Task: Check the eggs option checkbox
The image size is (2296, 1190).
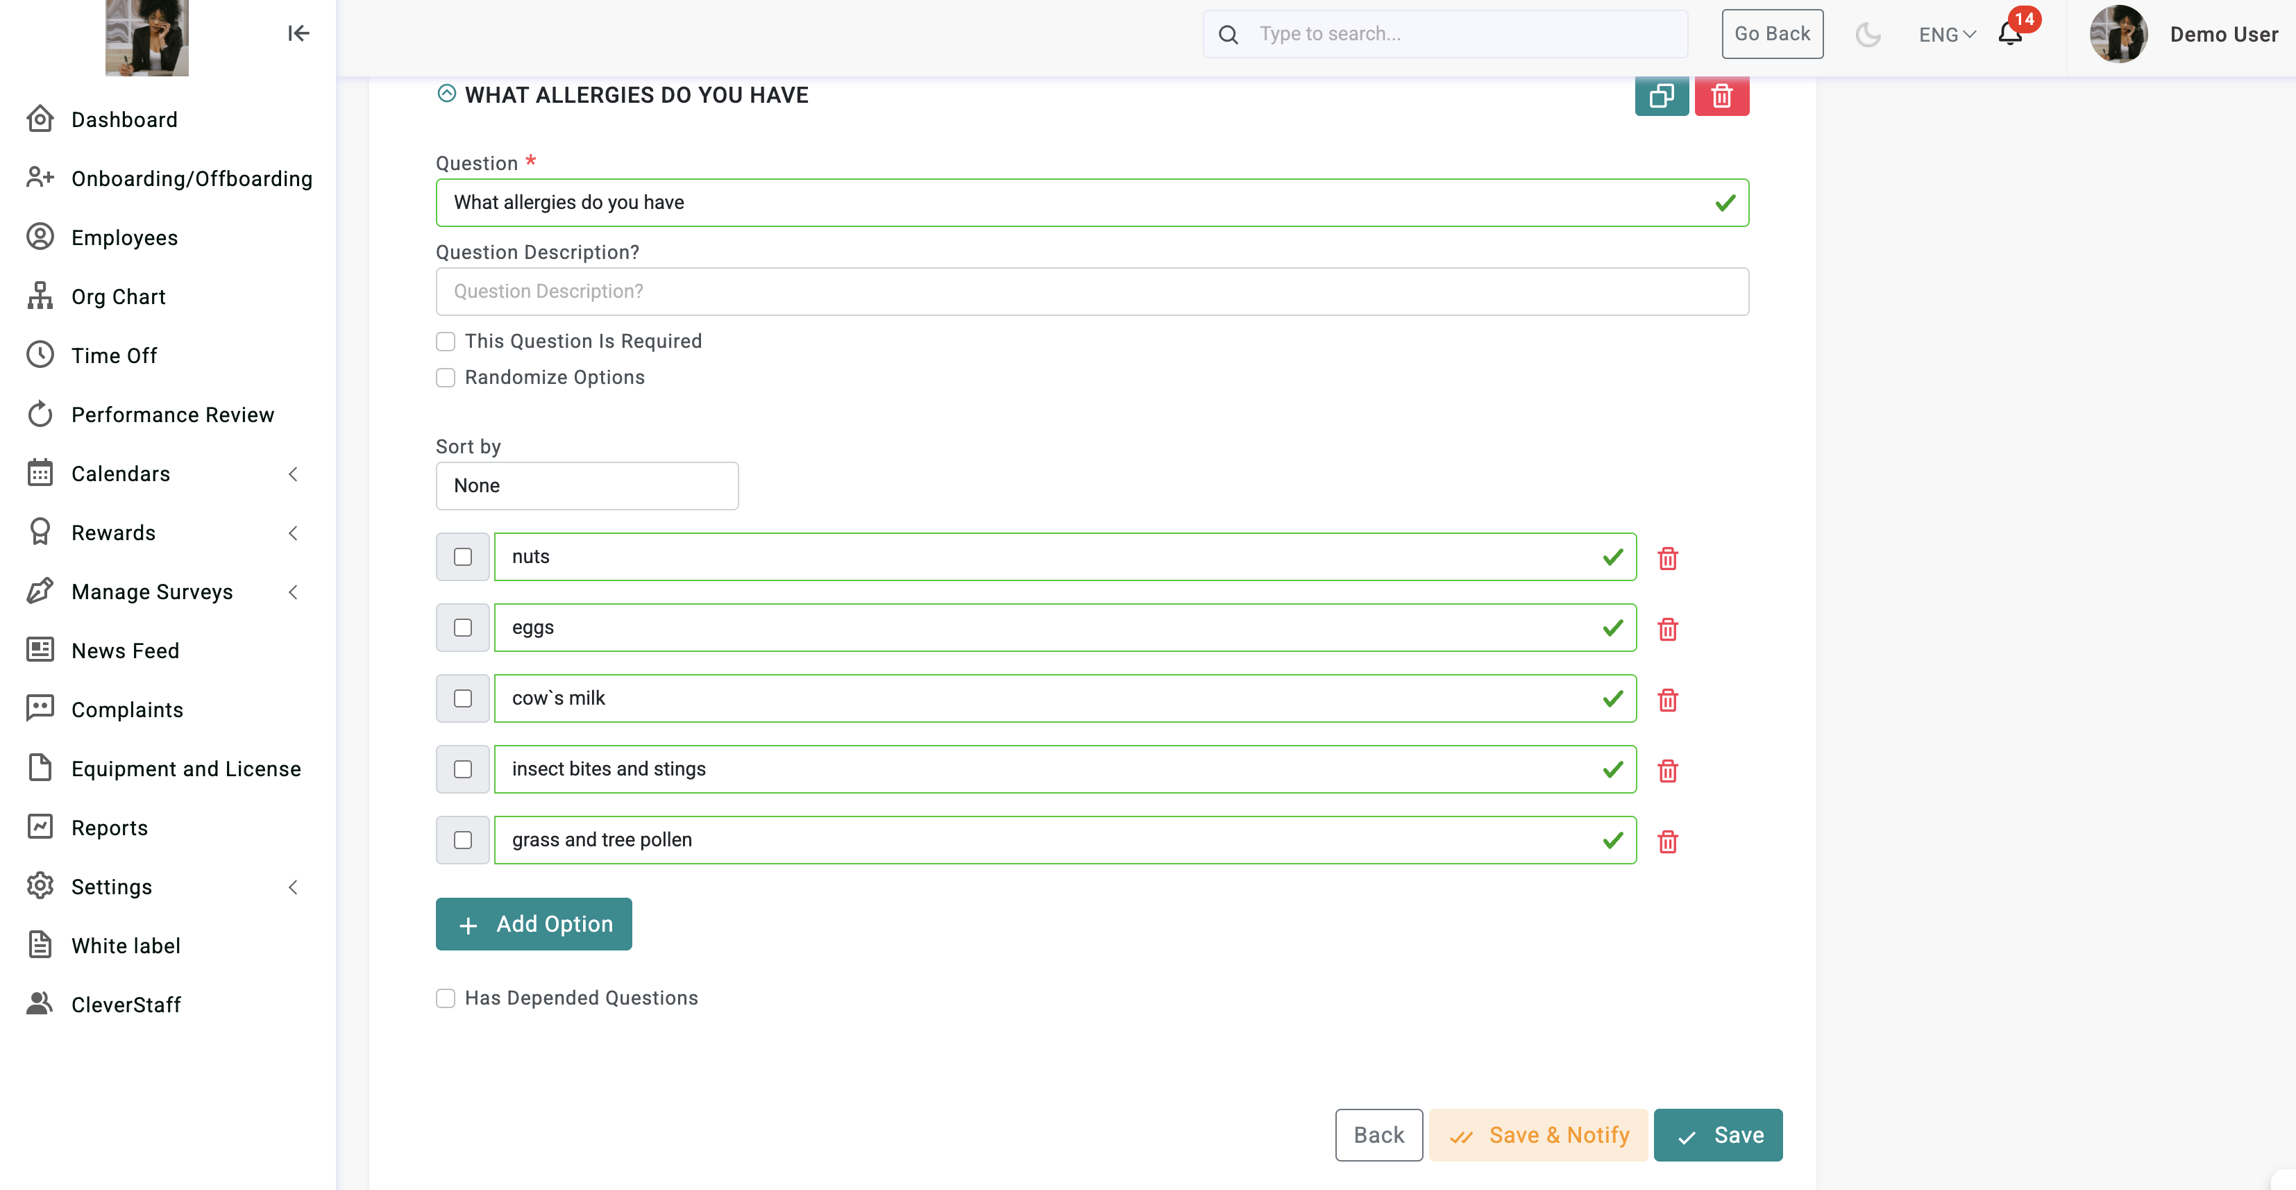Action: (x=462, y=628)
